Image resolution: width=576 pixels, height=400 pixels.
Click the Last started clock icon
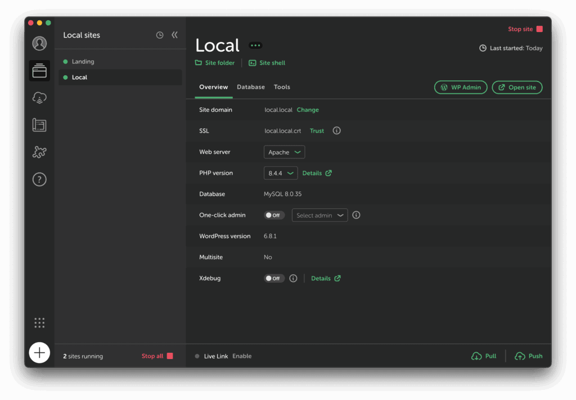coord(483,48)
